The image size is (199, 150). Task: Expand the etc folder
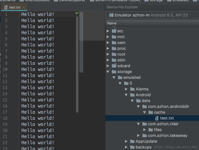[x=108, y=31]
